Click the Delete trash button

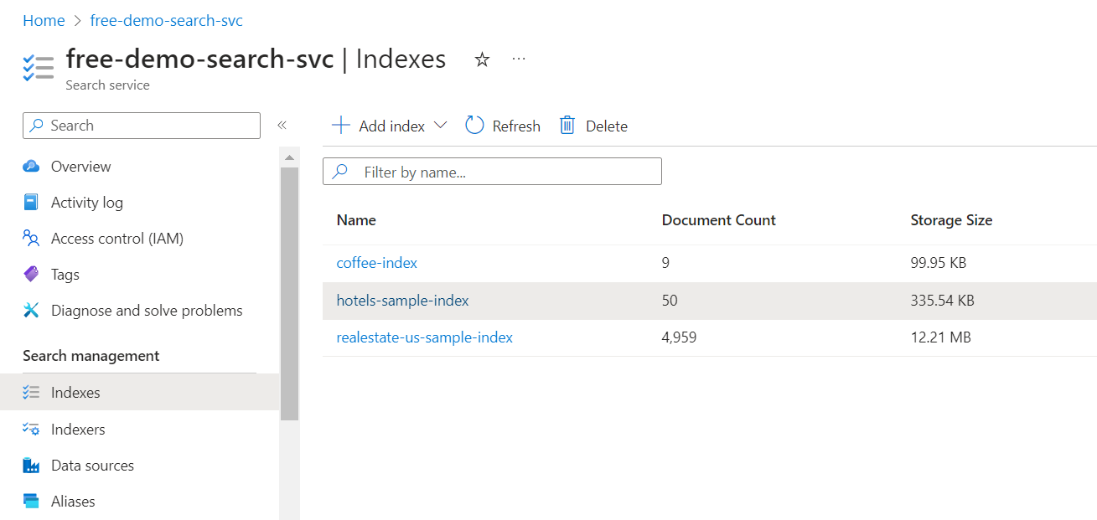pyautogui.click(x=593, y=126)
